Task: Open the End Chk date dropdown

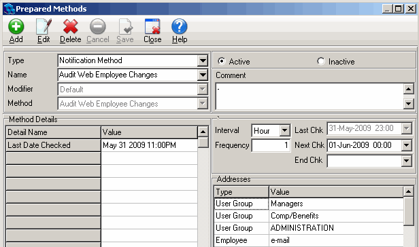Action: pos(407,161)
